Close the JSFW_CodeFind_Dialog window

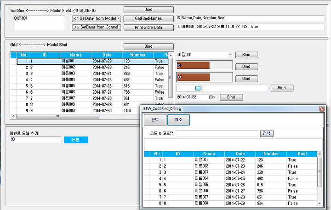click(x=321, y=109)
